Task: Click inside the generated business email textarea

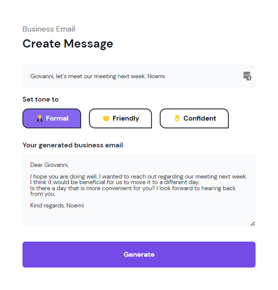Action: (139, 190)
